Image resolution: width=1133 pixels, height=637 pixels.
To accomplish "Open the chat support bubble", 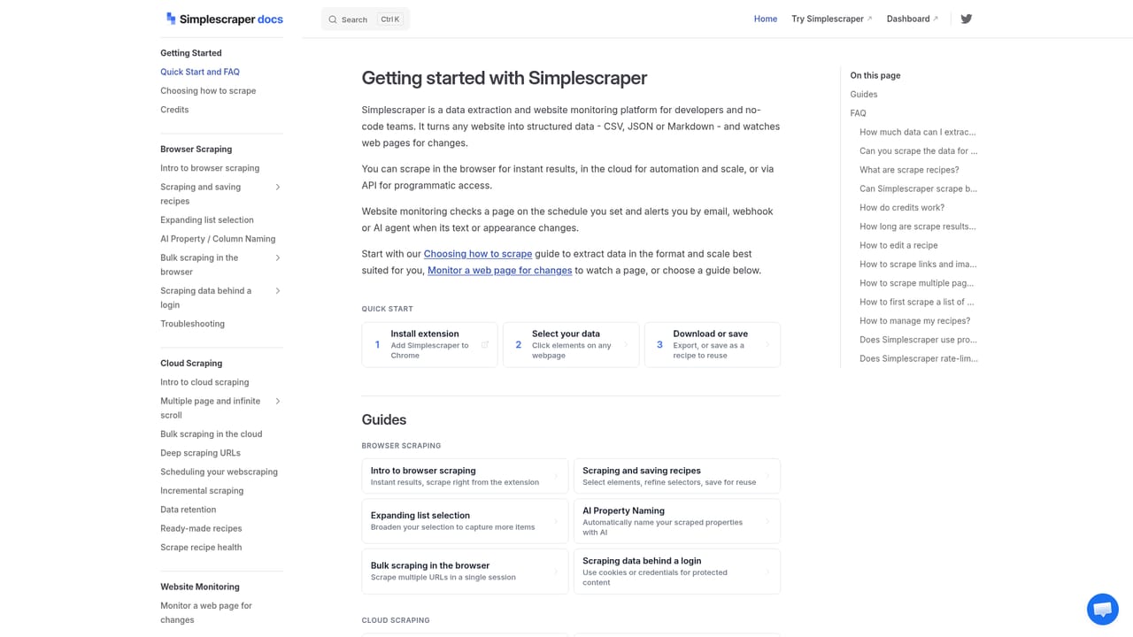I will 1103,610.
